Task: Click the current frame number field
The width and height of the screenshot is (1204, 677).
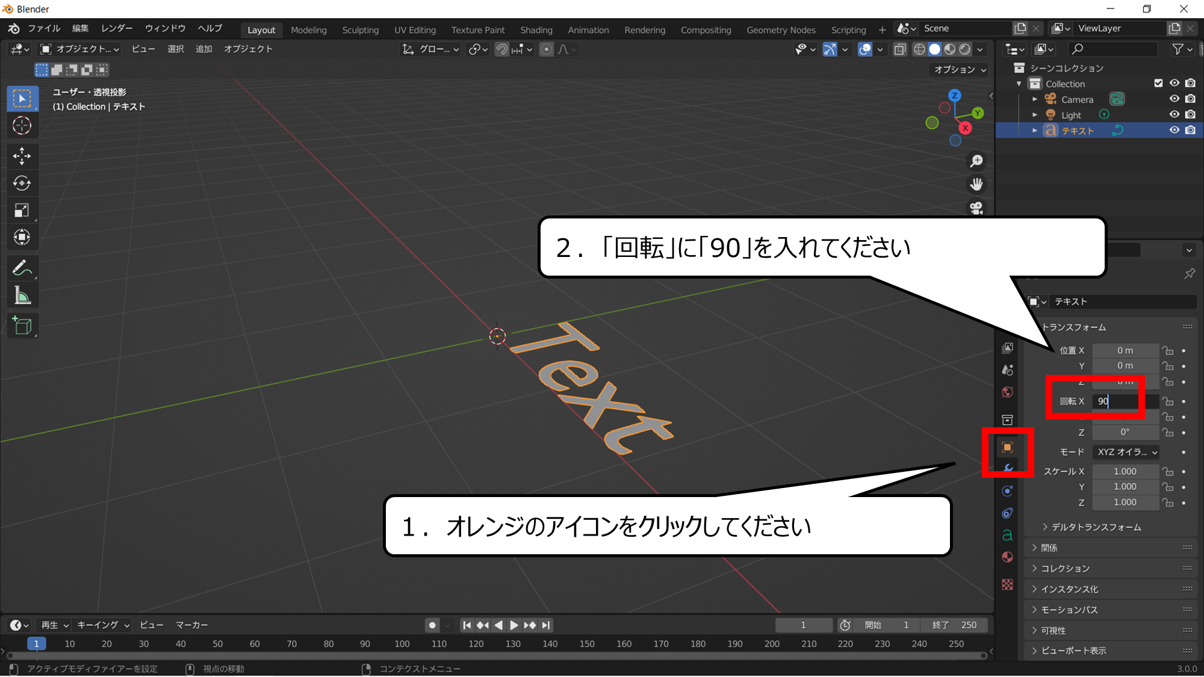Action: pyautogui.click(x=804, y=625)
